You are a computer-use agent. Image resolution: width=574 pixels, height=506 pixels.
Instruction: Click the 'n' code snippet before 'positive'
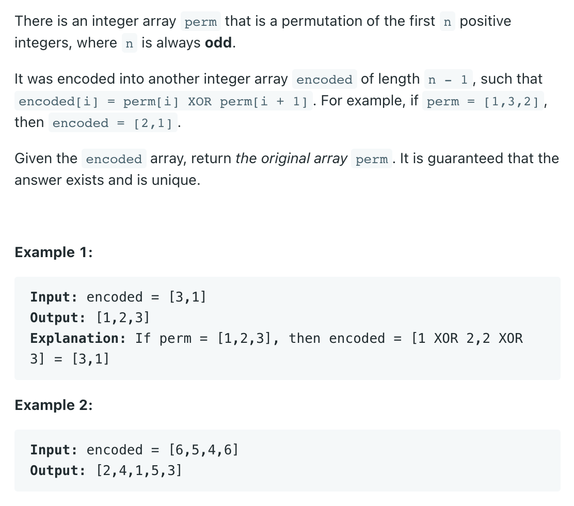pyautogui.click(x=447, y=21)
